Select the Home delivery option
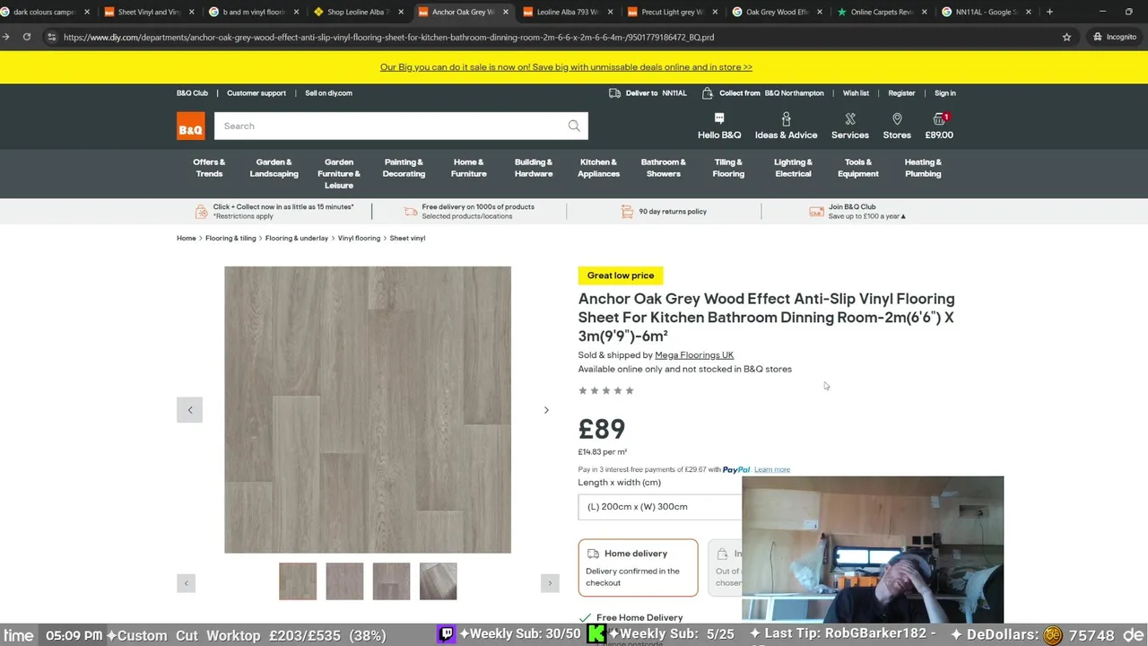 tap(638, 567)
